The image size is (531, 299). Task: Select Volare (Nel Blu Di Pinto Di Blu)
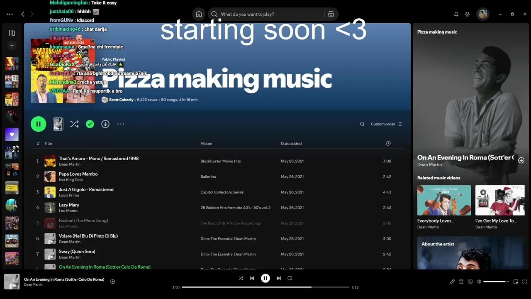click(x=217, y=239)
